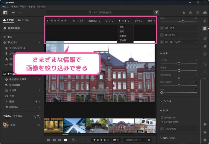Click the share/export icon in top bar
This screenshot has height=144, width=209.
190,13
